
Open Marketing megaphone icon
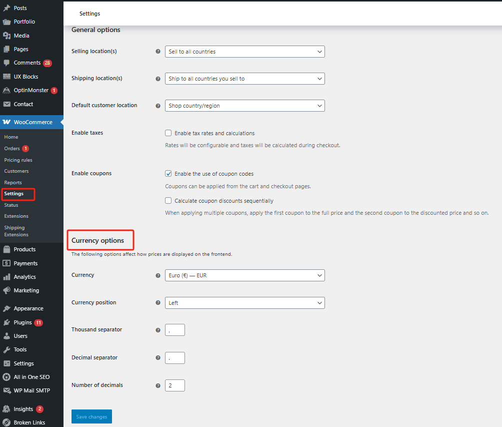6,290
